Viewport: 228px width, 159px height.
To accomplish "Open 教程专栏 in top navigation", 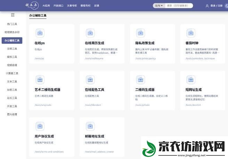I will [x=85, y=6].
